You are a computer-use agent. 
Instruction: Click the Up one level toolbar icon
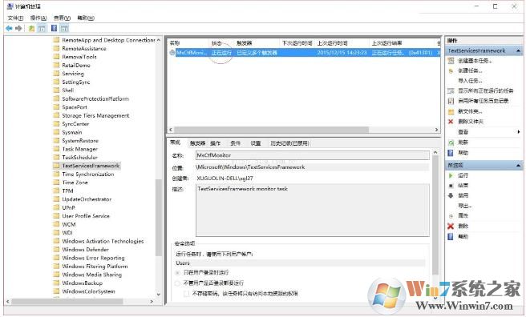31,29
